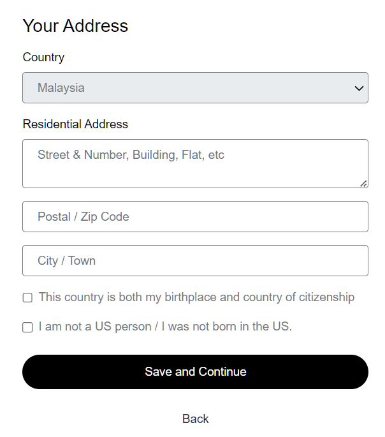This screenshot has width=385, height=437.
Task: Click the 'Residential Address' label
Action: point(75,124)
